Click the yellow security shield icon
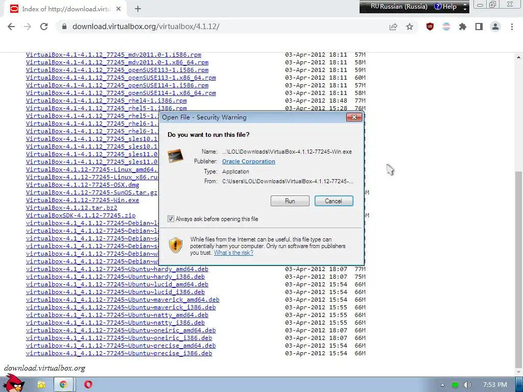Screen dimensions: 523x392 [x=176, y=246]
